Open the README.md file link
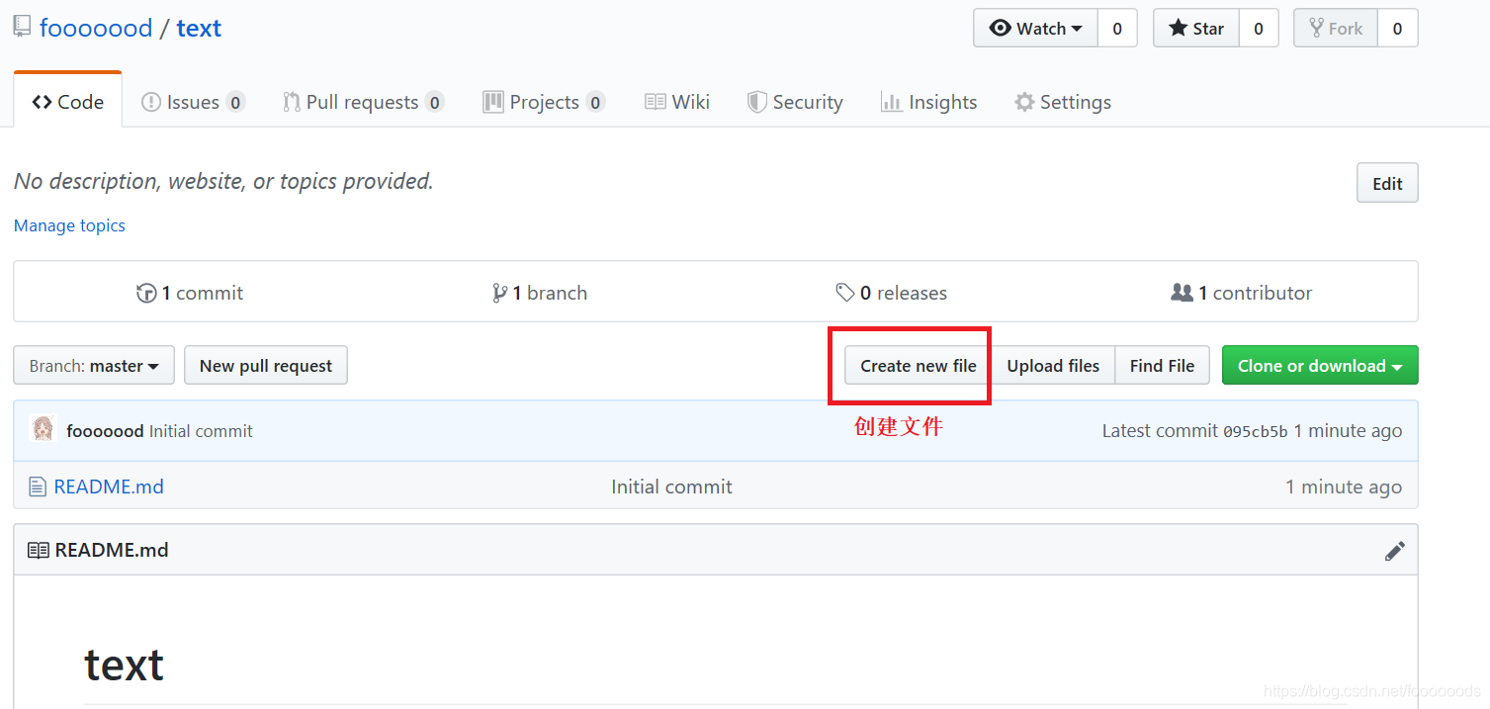The width and height of the screenshot is (1490, 709). (x=109, y=487)
